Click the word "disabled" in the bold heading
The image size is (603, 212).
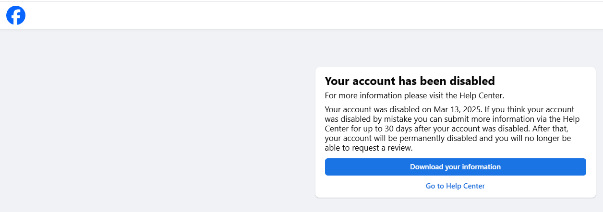pyautogui.click(x=470, y=81)
